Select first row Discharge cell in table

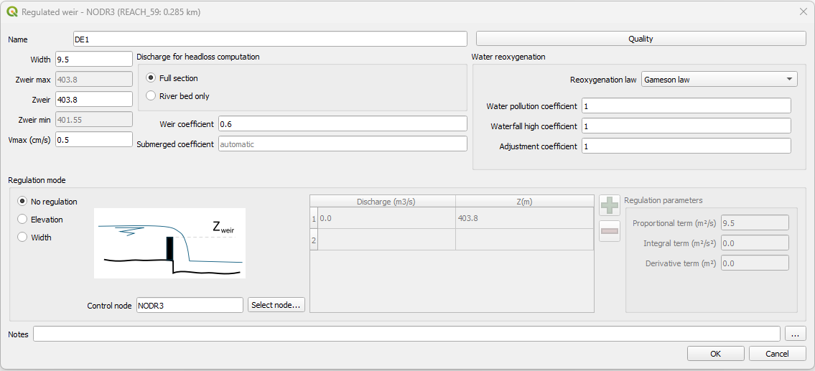386,218
